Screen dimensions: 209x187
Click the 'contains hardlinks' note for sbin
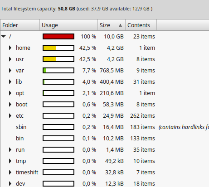click(x=184, y=127)
